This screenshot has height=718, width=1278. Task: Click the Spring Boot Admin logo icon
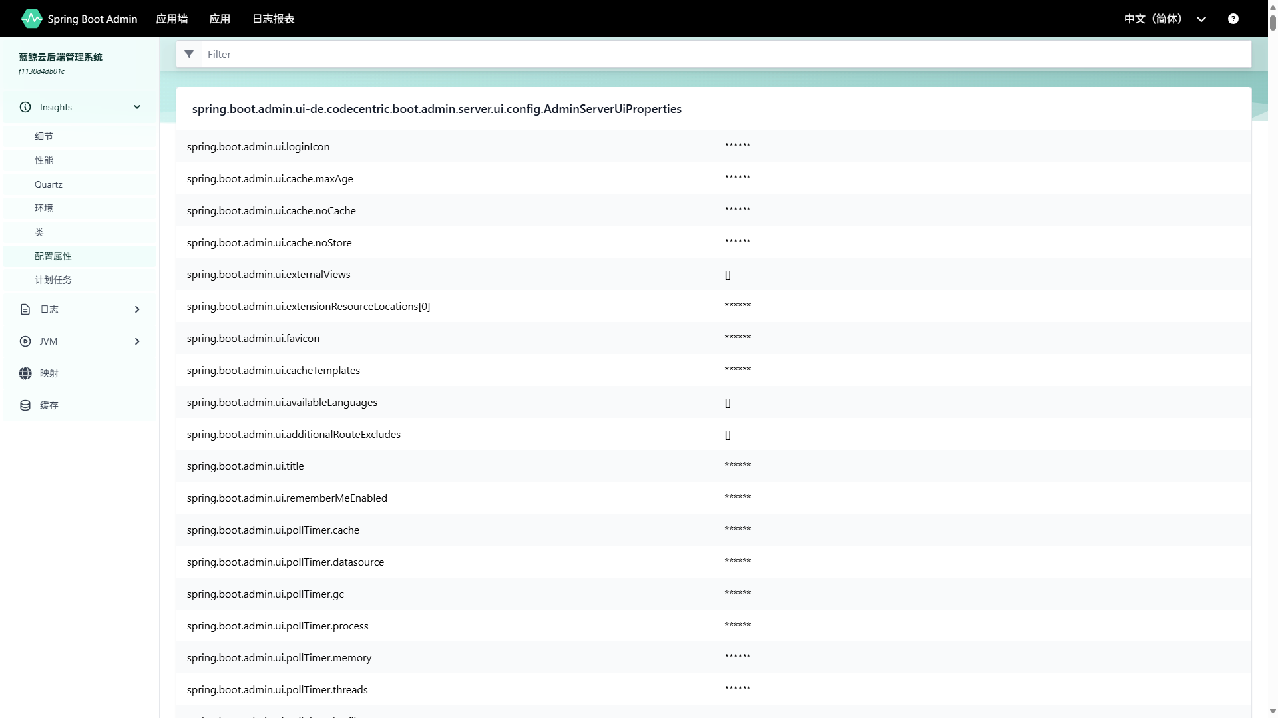pyautogui.click(x=31, y=19)
